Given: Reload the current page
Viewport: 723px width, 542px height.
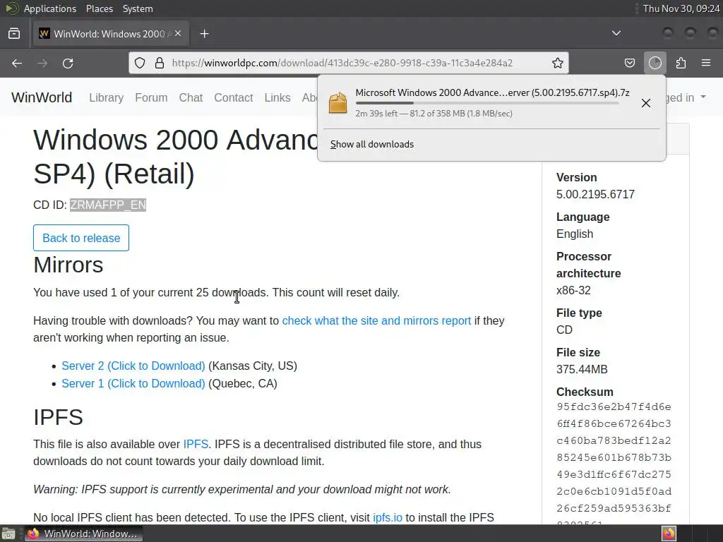Looking at the screenshot, I should [x=68, y=63].
